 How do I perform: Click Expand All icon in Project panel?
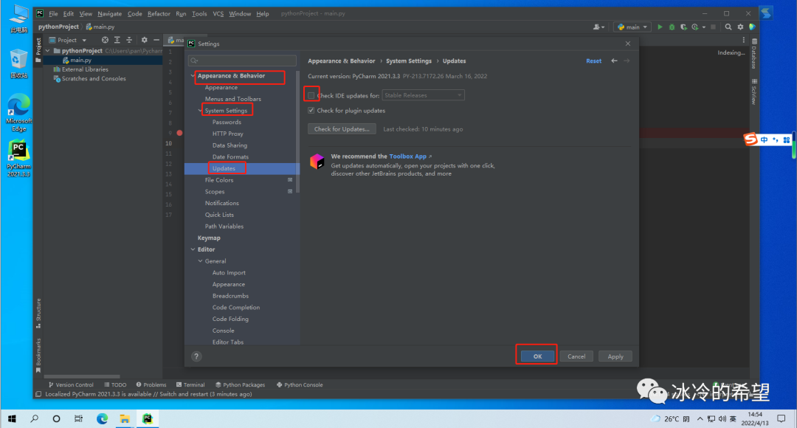(117, 40)
